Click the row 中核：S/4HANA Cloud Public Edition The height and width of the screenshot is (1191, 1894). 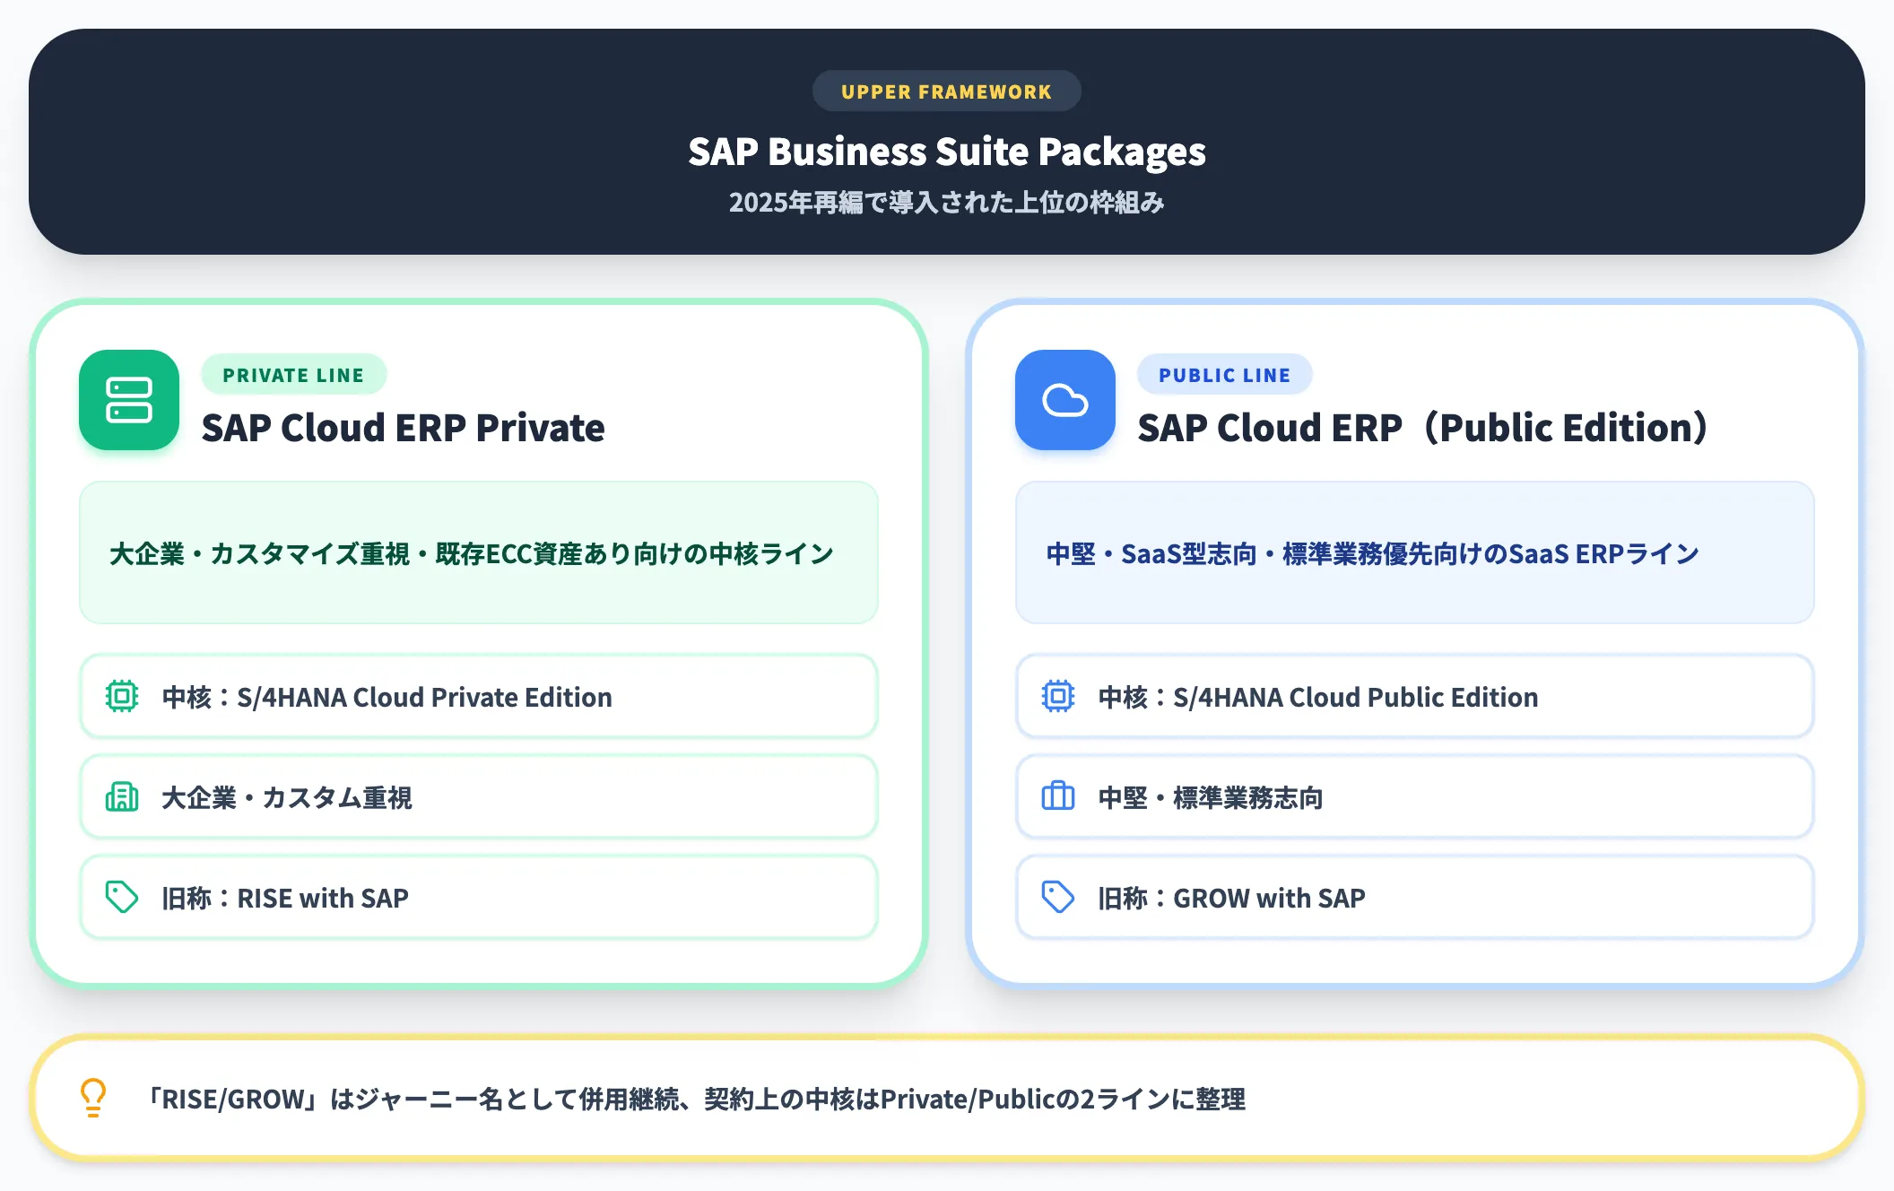pos(1415,696)
